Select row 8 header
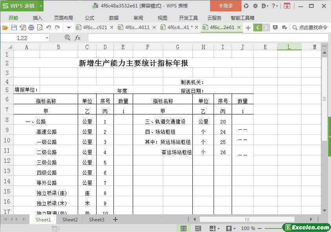Image resolution: width=331 pixels, height=232 pixels. tap(7, 120)
